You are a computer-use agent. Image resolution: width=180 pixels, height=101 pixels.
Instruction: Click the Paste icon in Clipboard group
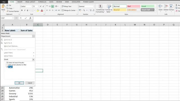tap(3, 7)
